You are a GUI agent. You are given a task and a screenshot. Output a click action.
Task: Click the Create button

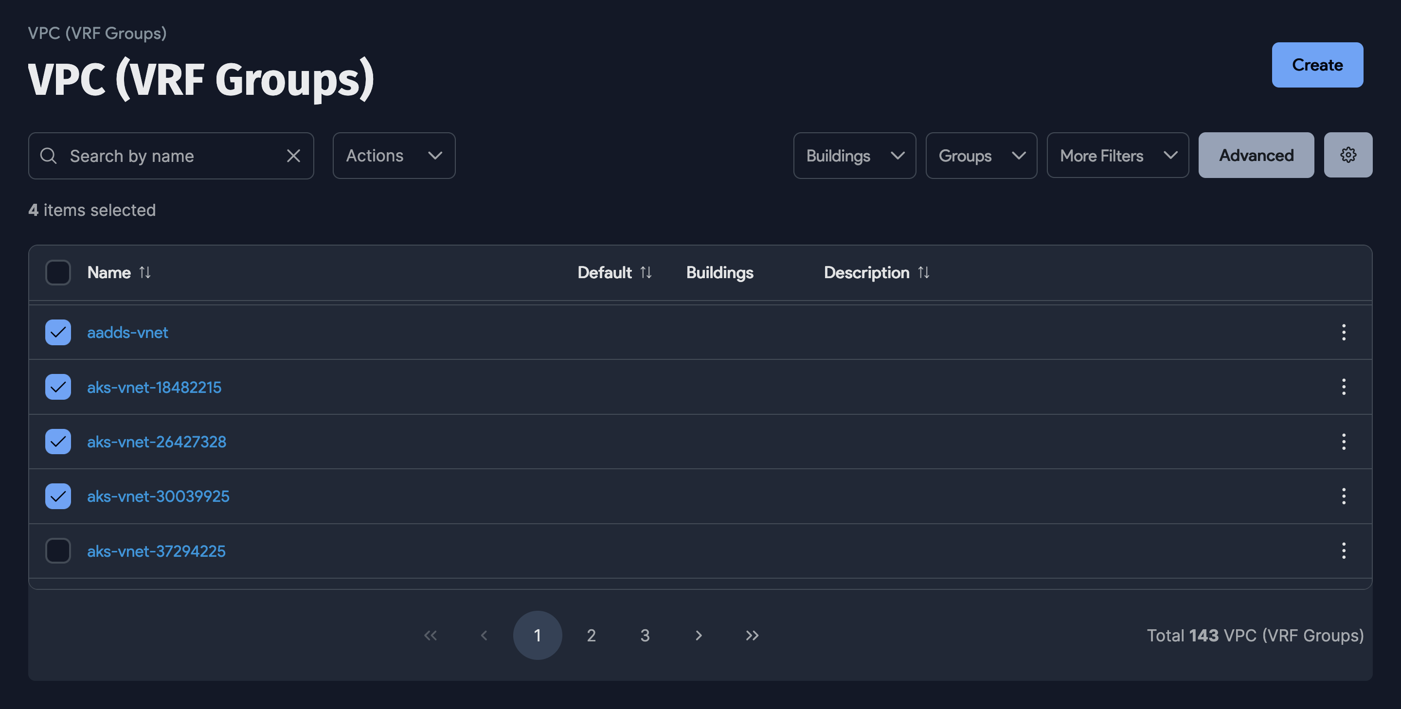coord(1317,65)
